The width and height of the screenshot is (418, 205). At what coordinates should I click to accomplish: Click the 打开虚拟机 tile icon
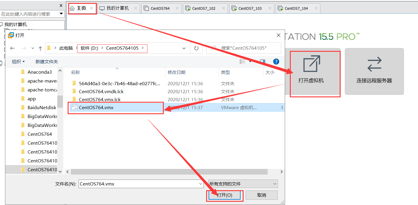click(311, 63)
